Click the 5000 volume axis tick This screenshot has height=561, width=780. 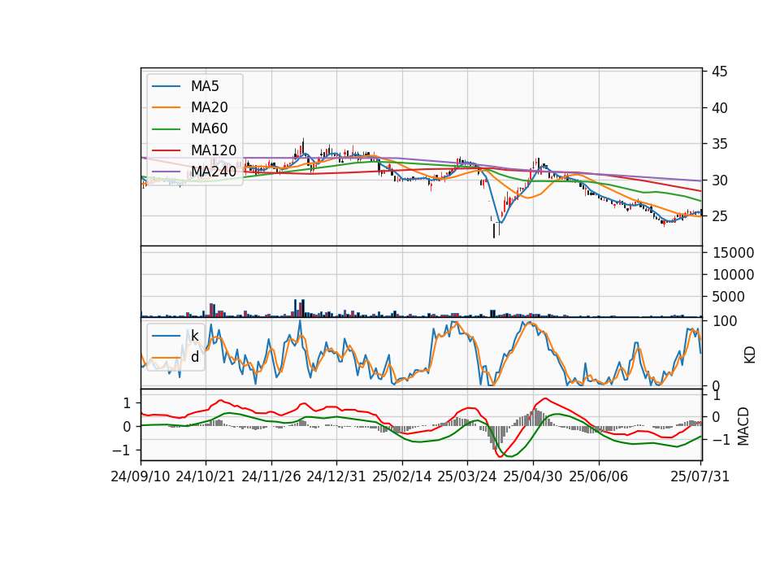(728, 297)
